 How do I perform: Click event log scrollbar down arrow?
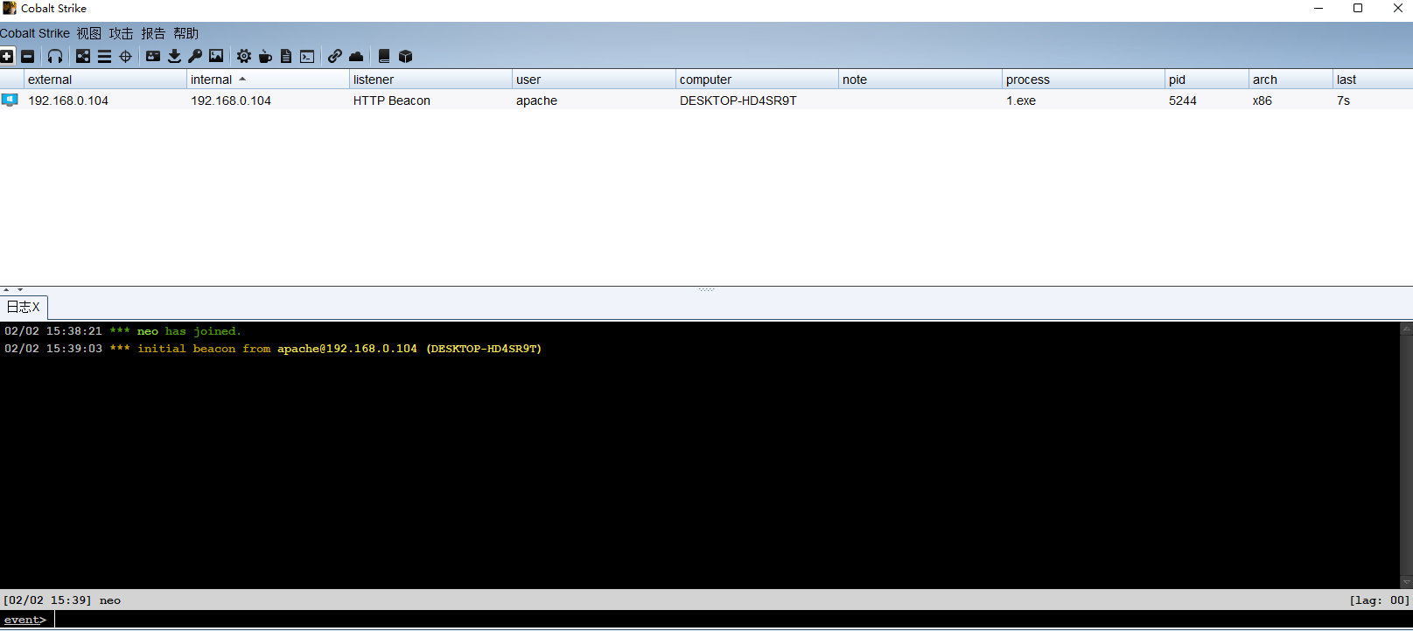pos(1406,582)
